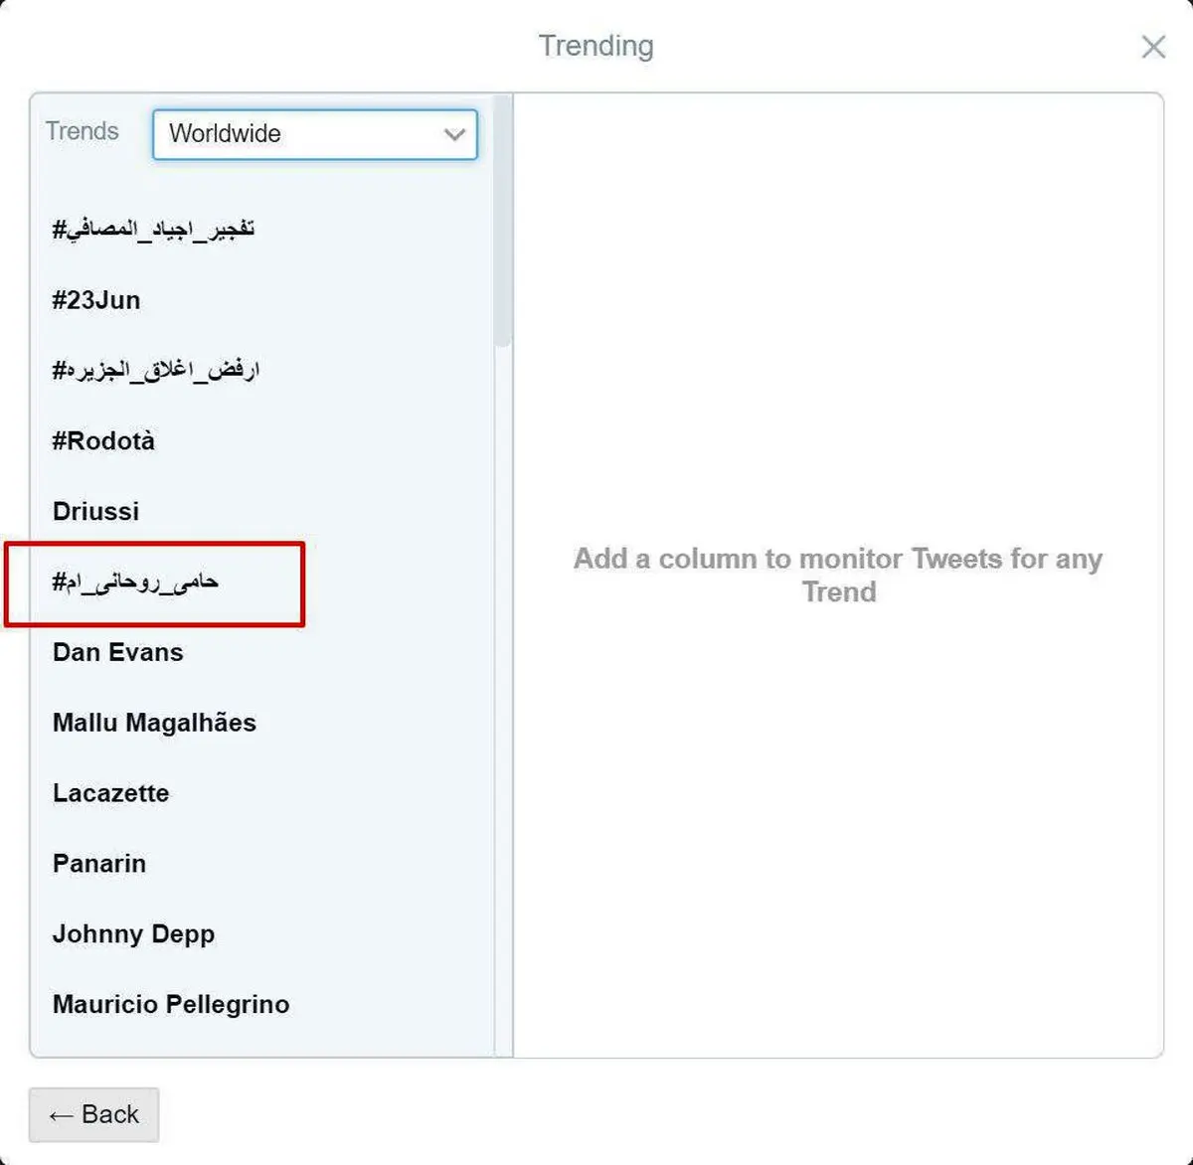Viewport: 1193px width, 1165px height.
Task: Select the Mauricio Pellegrino trend
Action: tap(171, 1004)
